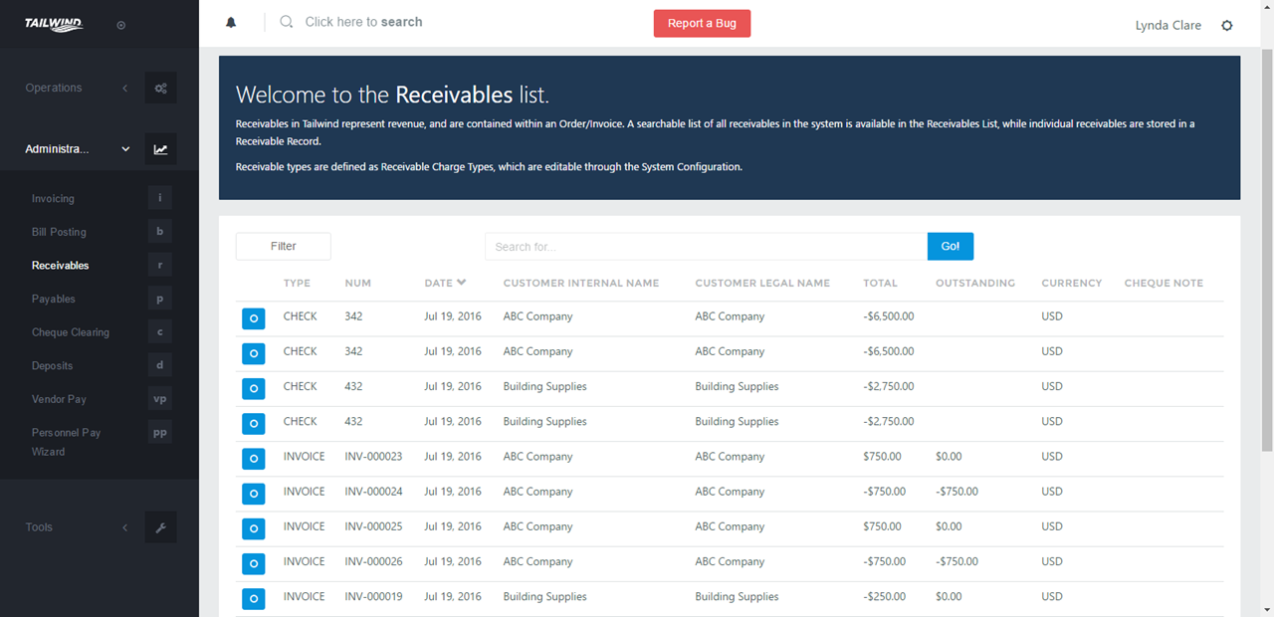The width and height of the screenshot is (1274, 617).
Task: Toggle open the first CHECK 342 row
Action: [x=253, y=318]
